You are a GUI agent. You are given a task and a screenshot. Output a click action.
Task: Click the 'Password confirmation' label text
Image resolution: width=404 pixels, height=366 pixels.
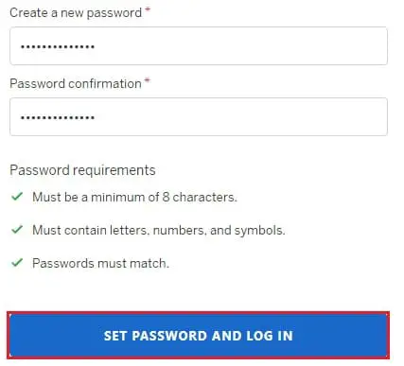tap(76, 83)
